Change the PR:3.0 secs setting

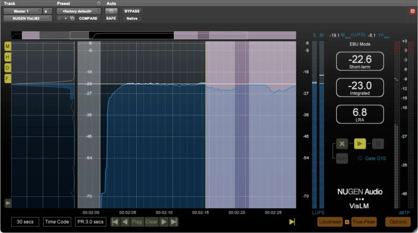(90, 222)
